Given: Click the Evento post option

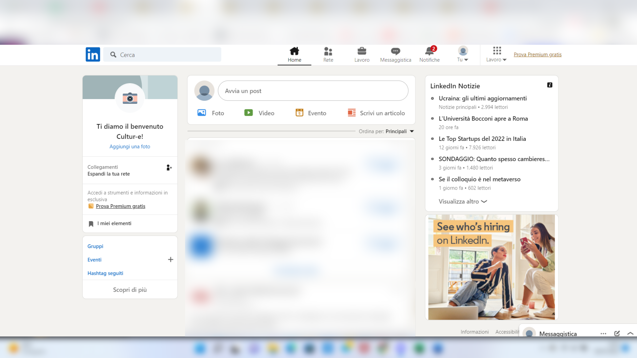Looking at the screenshot, I should click(x=311, y=113).
